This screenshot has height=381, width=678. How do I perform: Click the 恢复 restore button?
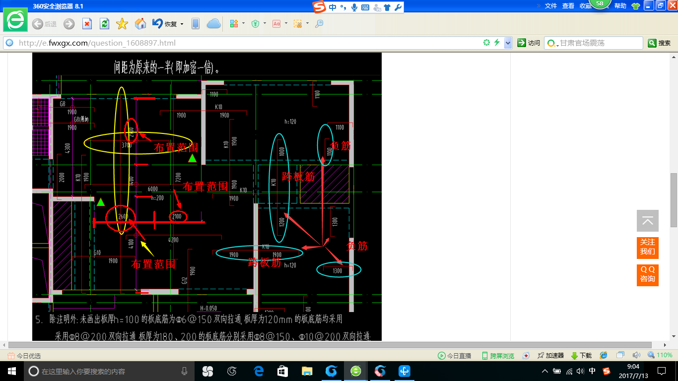tap(165, 24)
